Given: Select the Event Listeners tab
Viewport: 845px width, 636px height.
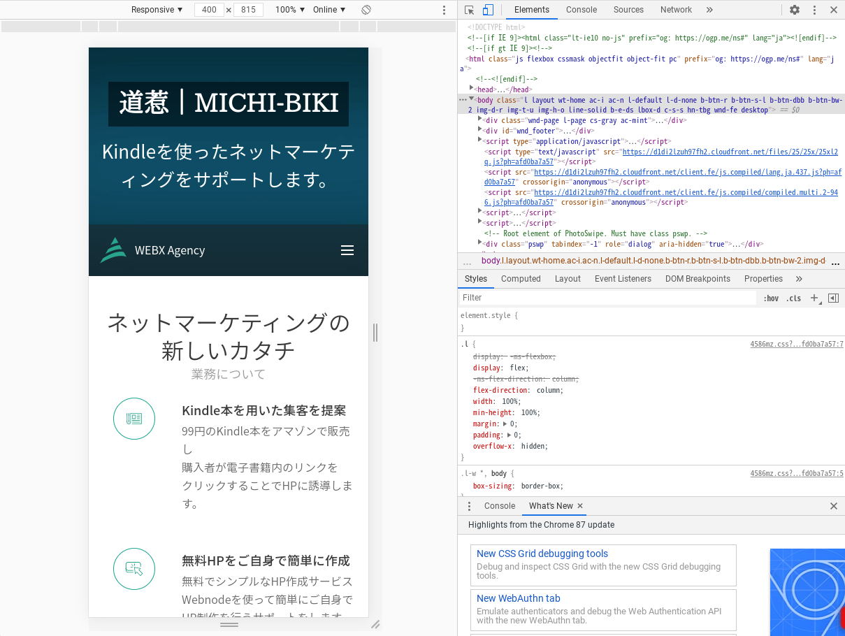Looking at the screenshot, I should coord(623,279).
